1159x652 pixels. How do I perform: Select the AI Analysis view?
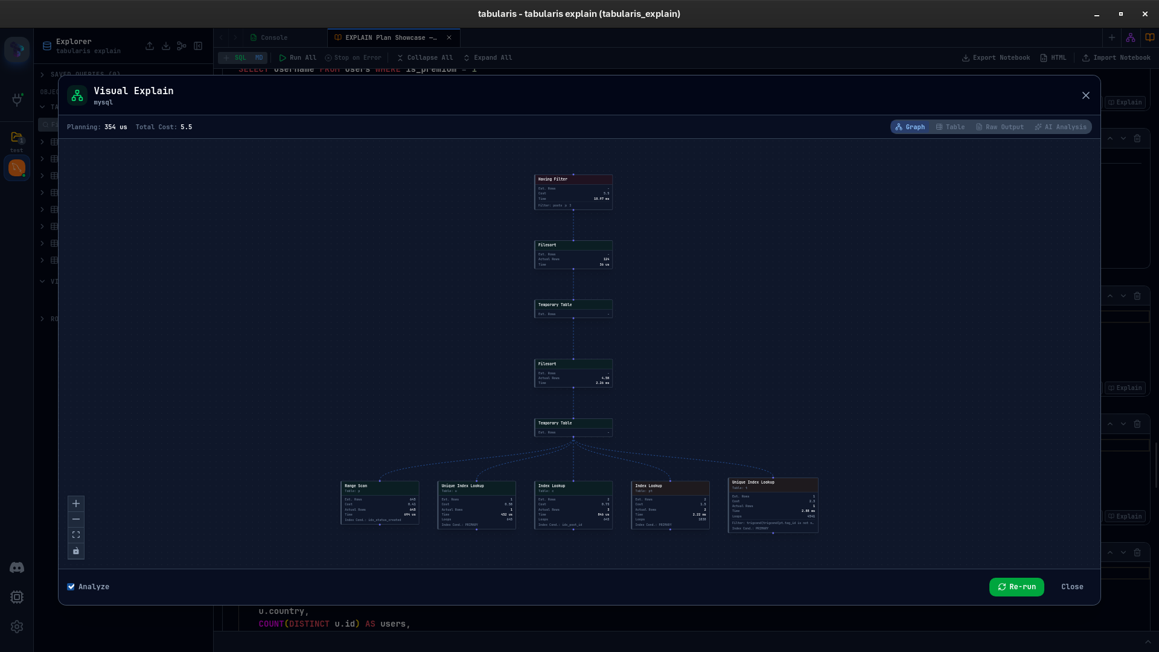(x=1060, y=127)
